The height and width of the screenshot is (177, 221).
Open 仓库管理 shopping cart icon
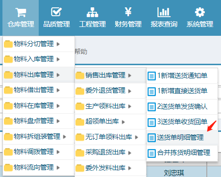[21, 12]
